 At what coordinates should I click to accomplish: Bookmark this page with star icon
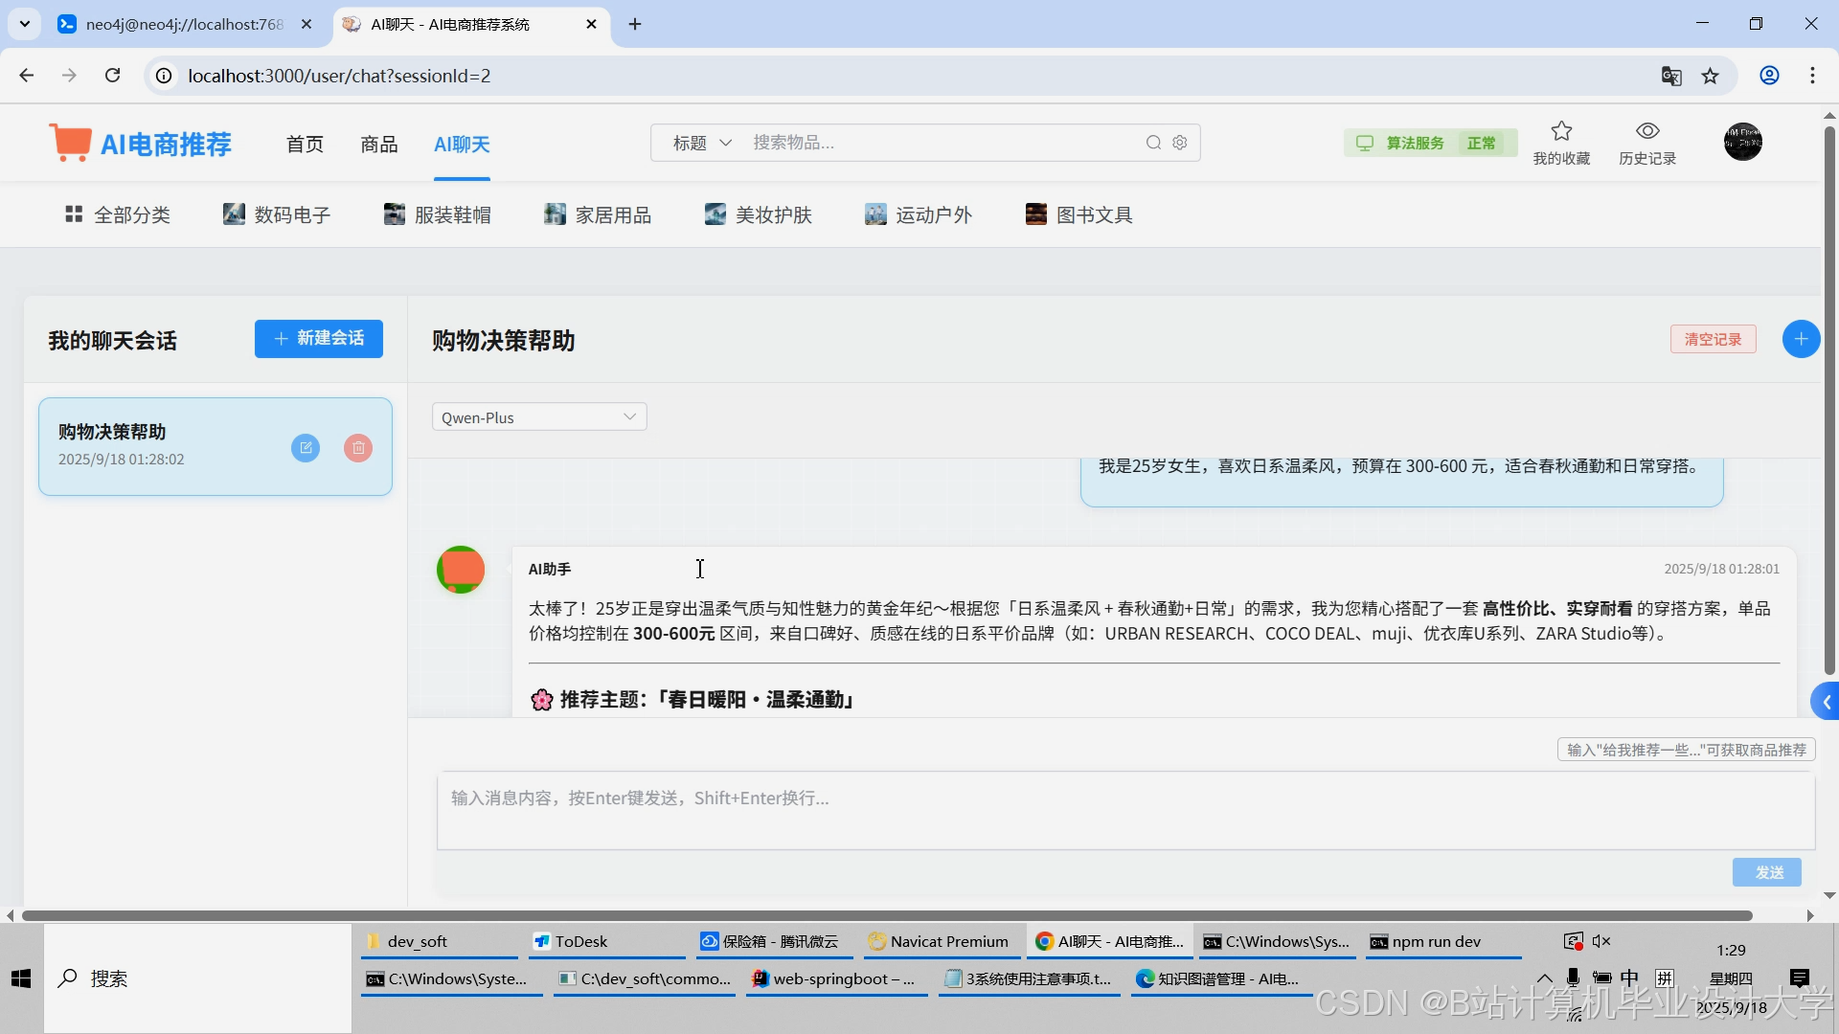[x=1711, y=76]
